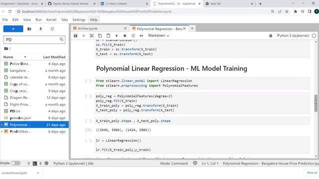Refresh the file browser list
Image resolution: width=319 pixels, height=179 pixels.
(52, 29)
